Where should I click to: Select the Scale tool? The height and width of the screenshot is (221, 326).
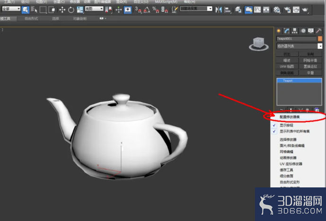(x=80, y=9)
